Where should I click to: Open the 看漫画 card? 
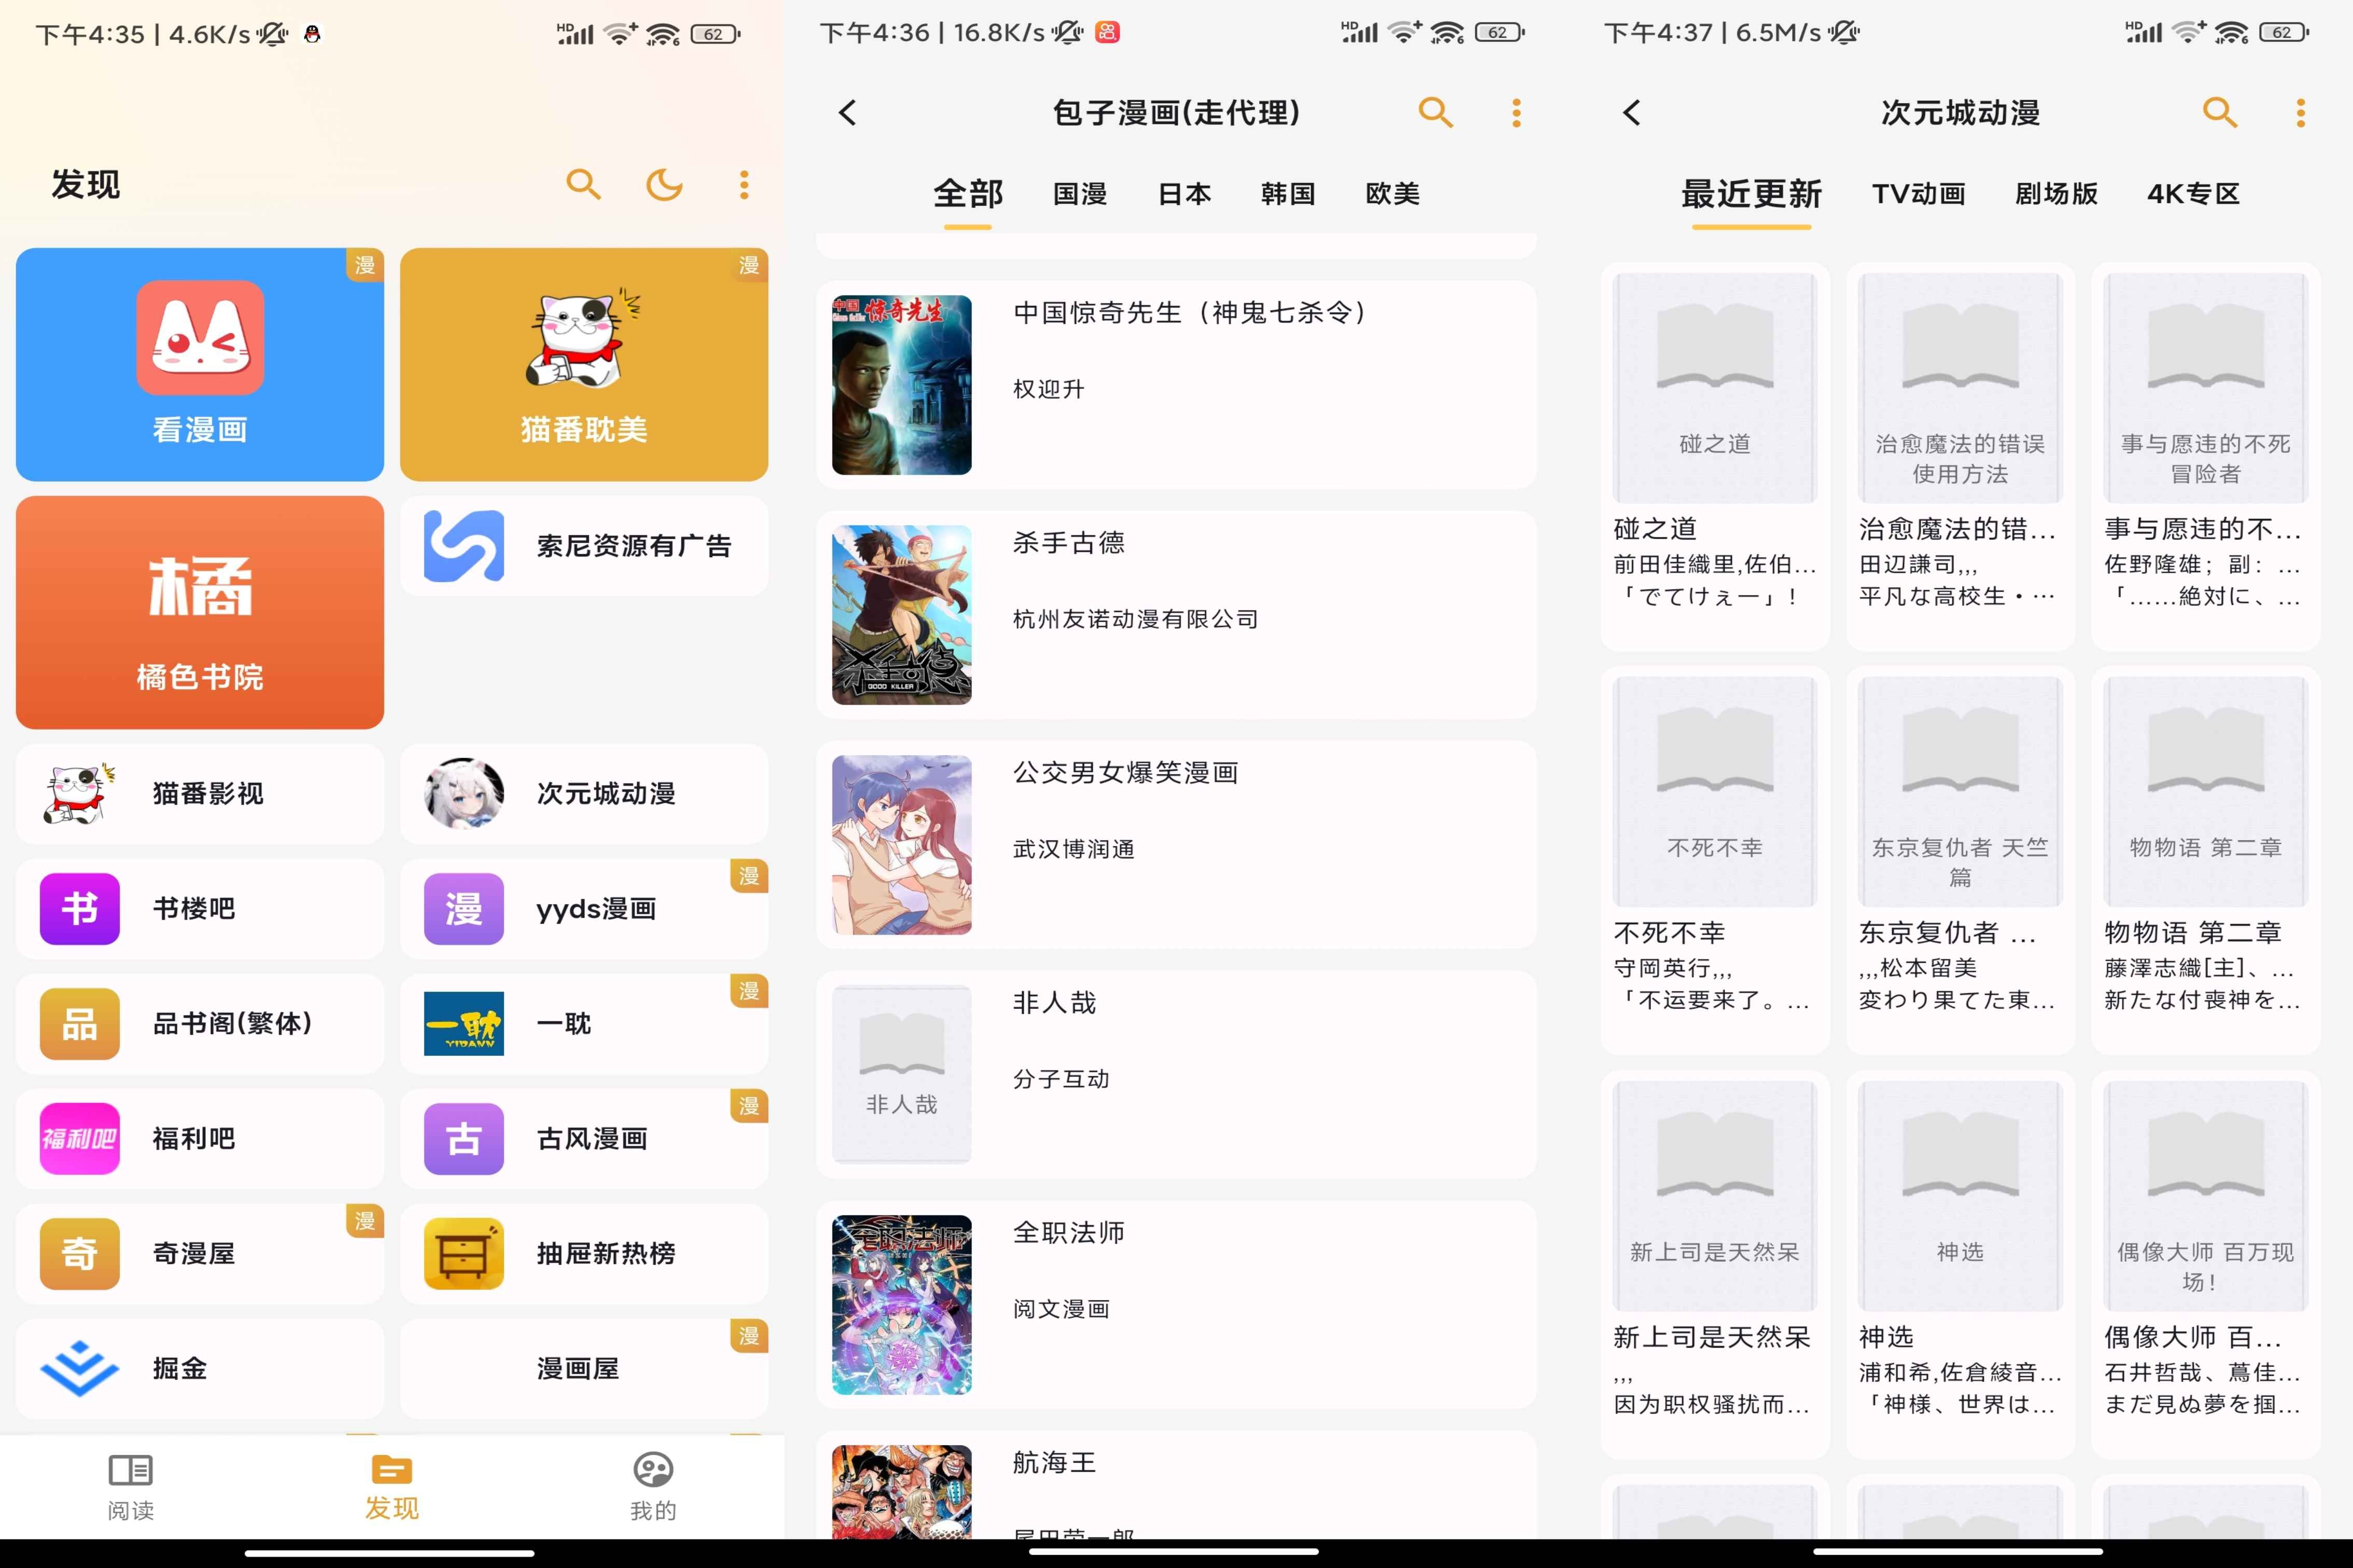click(199, 364)
